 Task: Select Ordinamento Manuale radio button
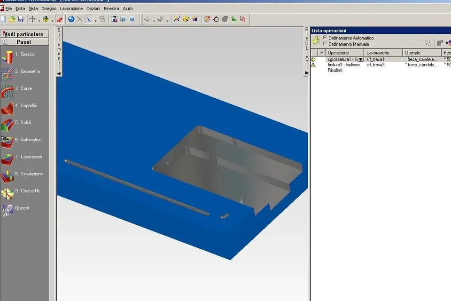point(325,44)
